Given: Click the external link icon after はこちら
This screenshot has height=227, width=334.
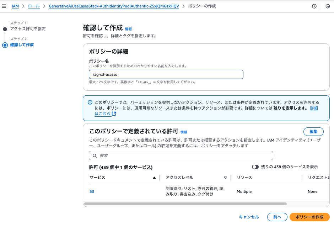Looking at the screenshot, I should (x=114, y=114).
